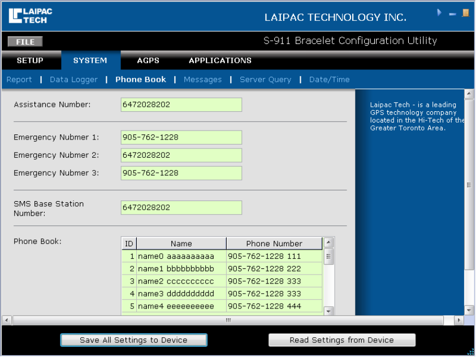Open the Data Logger sub-page
Screen dimensions: 476x357
point(73,80)
